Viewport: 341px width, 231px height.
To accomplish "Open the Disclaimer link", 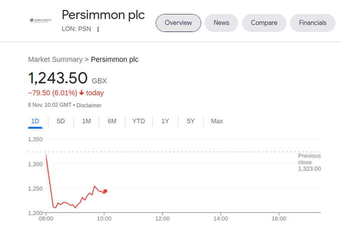I will 89,105.
